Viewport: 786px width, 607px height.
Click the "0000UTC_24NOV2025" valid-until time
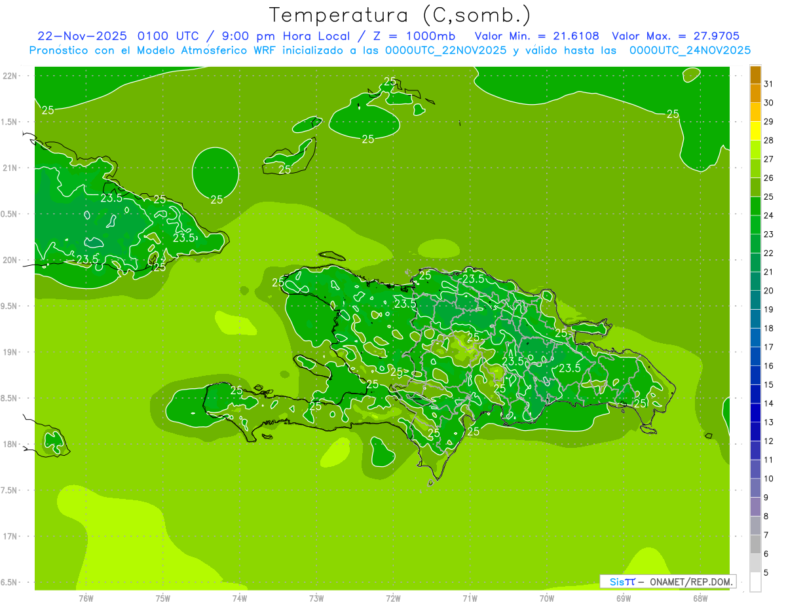pos(690,50)
